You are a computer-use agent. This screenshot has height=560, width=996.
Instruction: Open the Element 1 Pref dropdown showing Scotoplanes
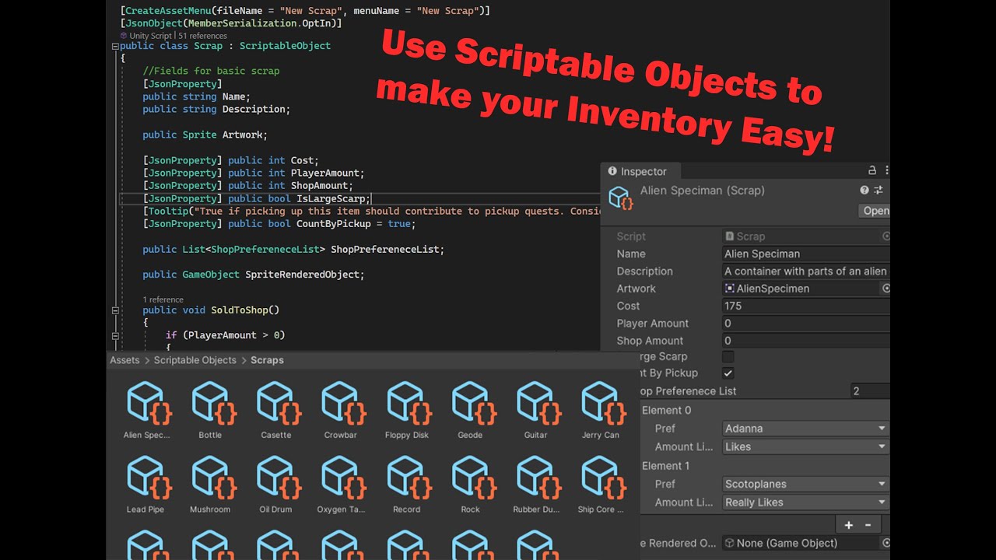[x=805, y=484]
